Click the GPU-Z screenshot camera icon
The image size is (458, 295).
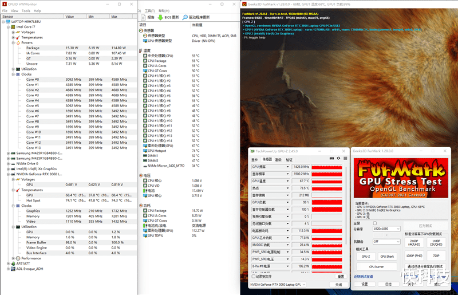pos(332,159)
